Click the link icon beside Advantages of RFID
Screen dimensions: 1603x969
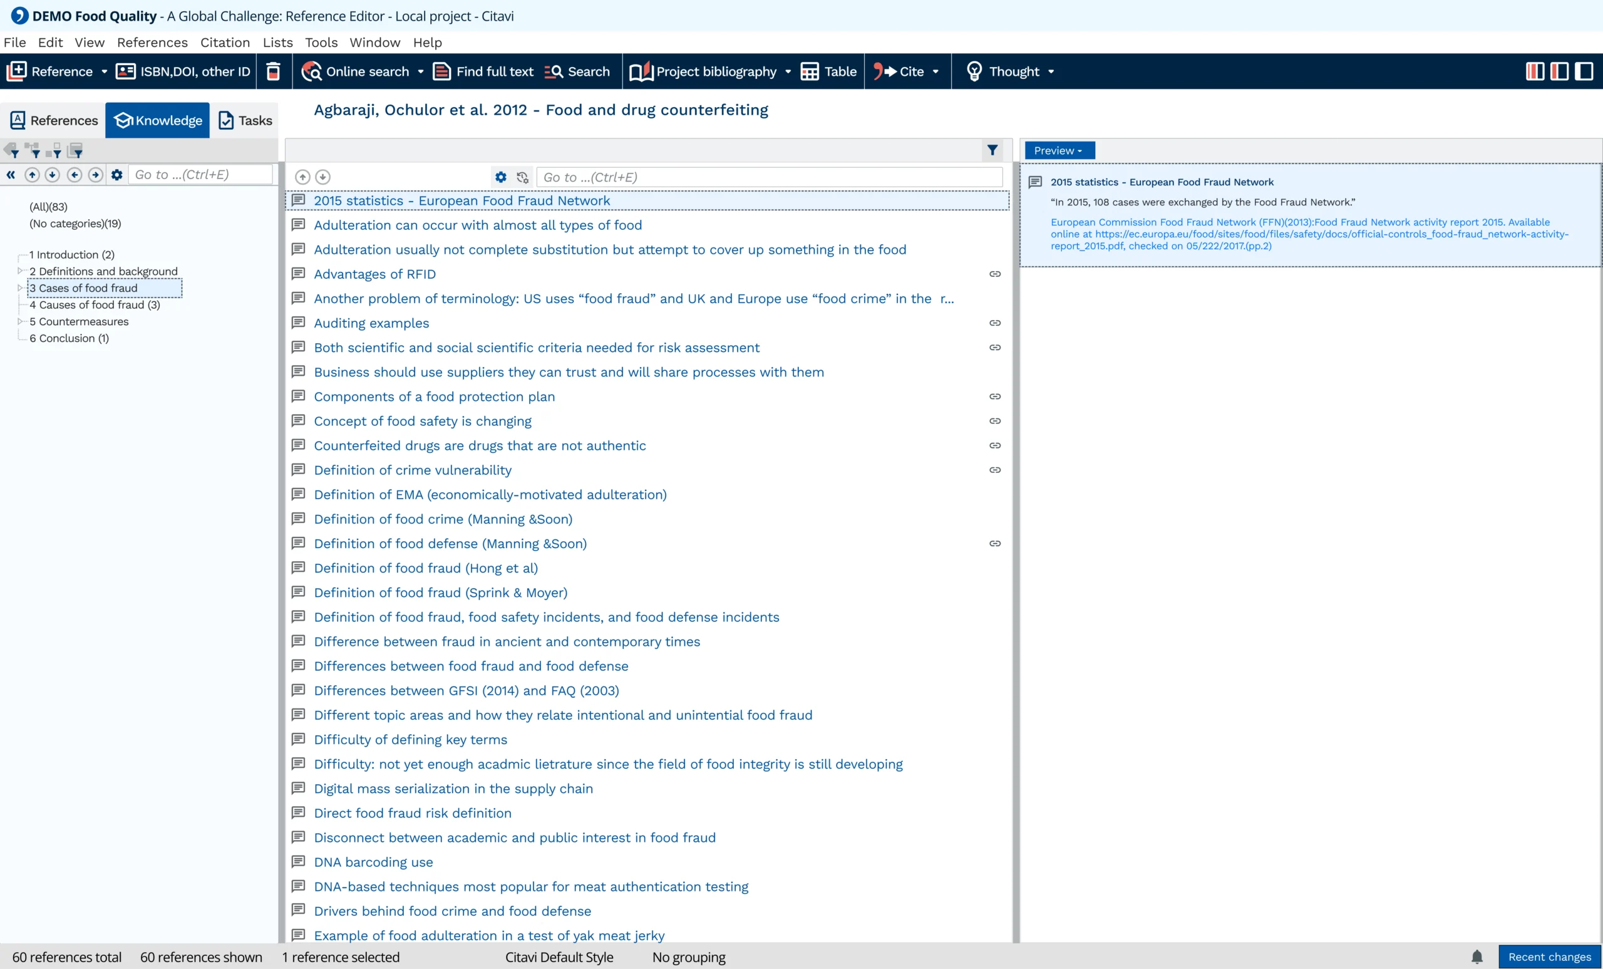(995, 274)
